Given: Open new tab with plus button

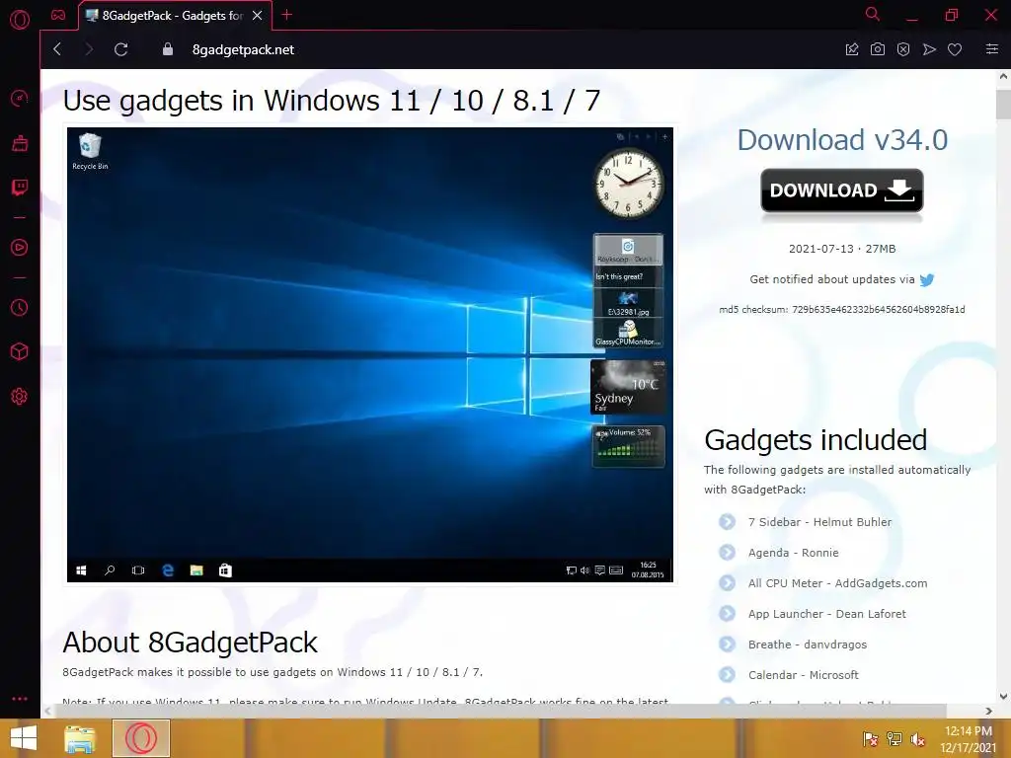Looking at the screenshot, I should tap(287, 15).
